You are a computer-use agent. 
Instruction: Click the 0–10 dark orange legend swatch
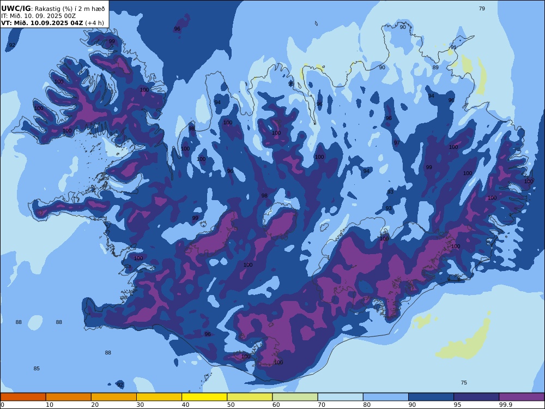coord(23,397)
